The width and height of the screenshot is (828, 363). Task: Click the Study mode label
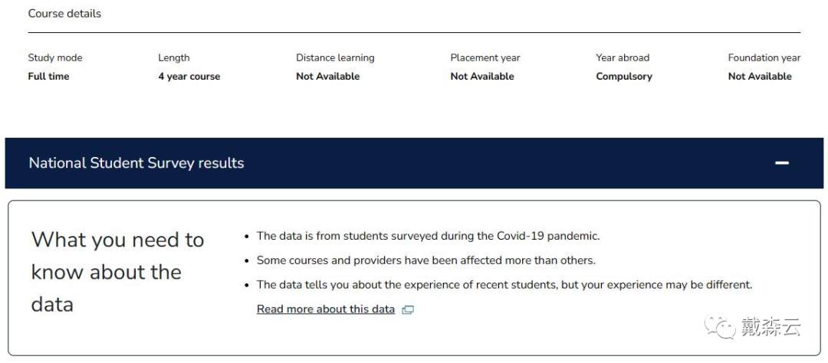click(x=55, y=57)
